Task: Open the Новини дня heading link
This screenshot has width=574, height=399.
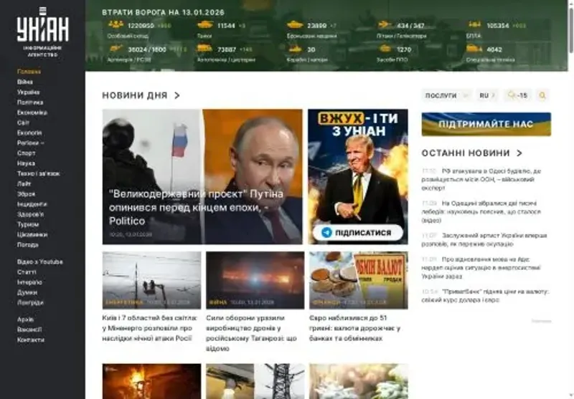Action: click(x=135, y=95)
